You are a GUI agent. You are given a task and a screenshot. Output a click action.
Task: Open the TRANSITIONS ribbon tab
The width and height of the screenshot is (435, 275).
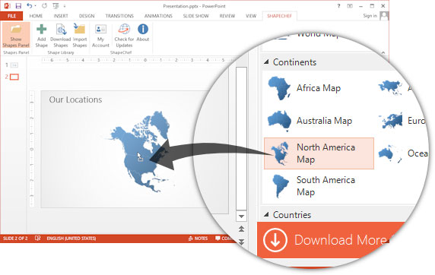pyautogui.click(x=119, y=16)
